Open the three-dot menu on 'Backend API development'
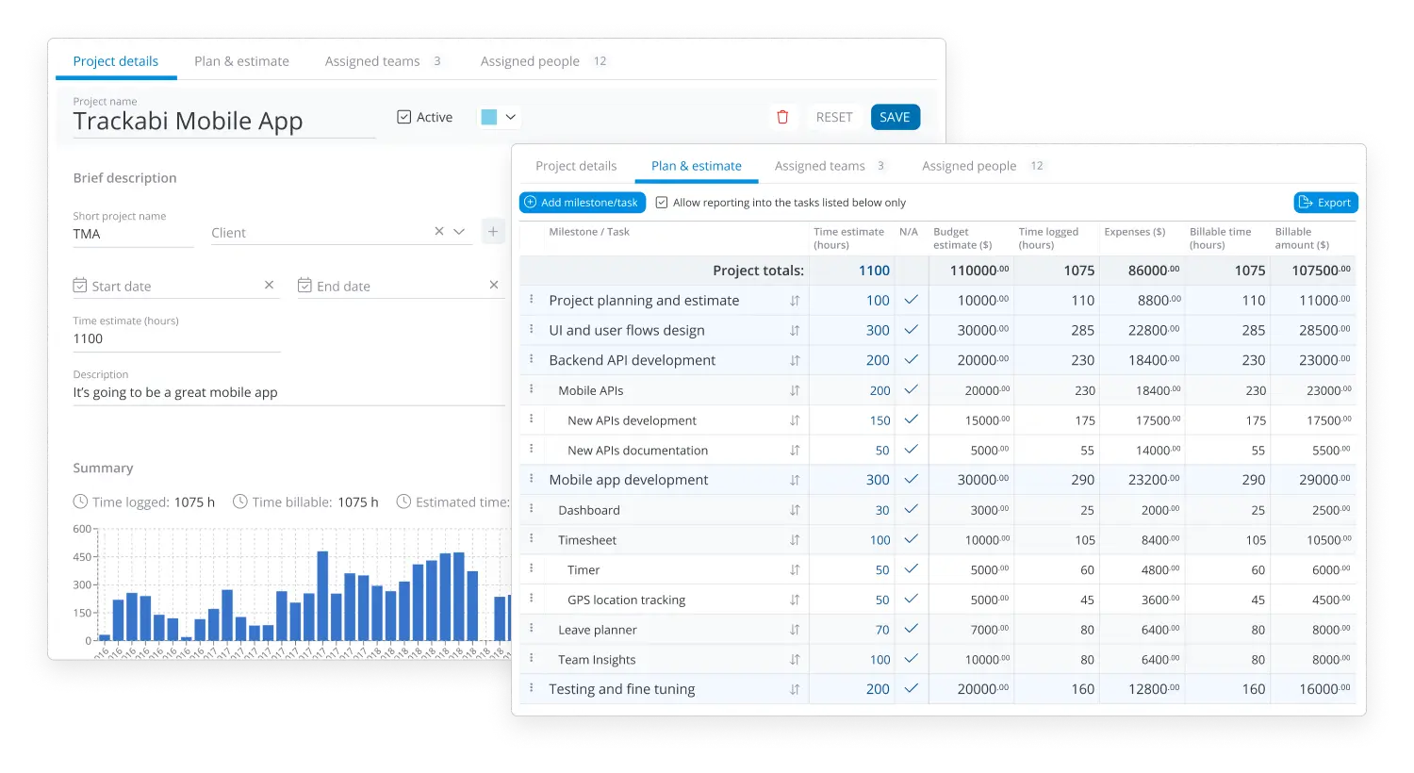Image resolution: width=1414 pixels, height=773 pixels. pos(532,359)
